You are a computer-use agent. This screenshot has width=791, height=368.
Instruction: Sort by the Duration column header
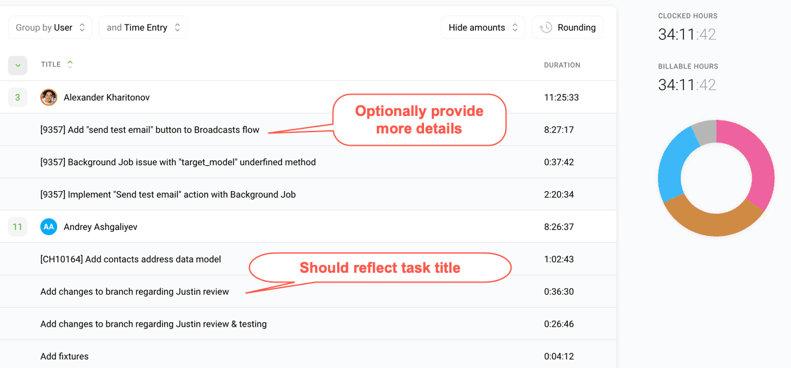(561, 65)
